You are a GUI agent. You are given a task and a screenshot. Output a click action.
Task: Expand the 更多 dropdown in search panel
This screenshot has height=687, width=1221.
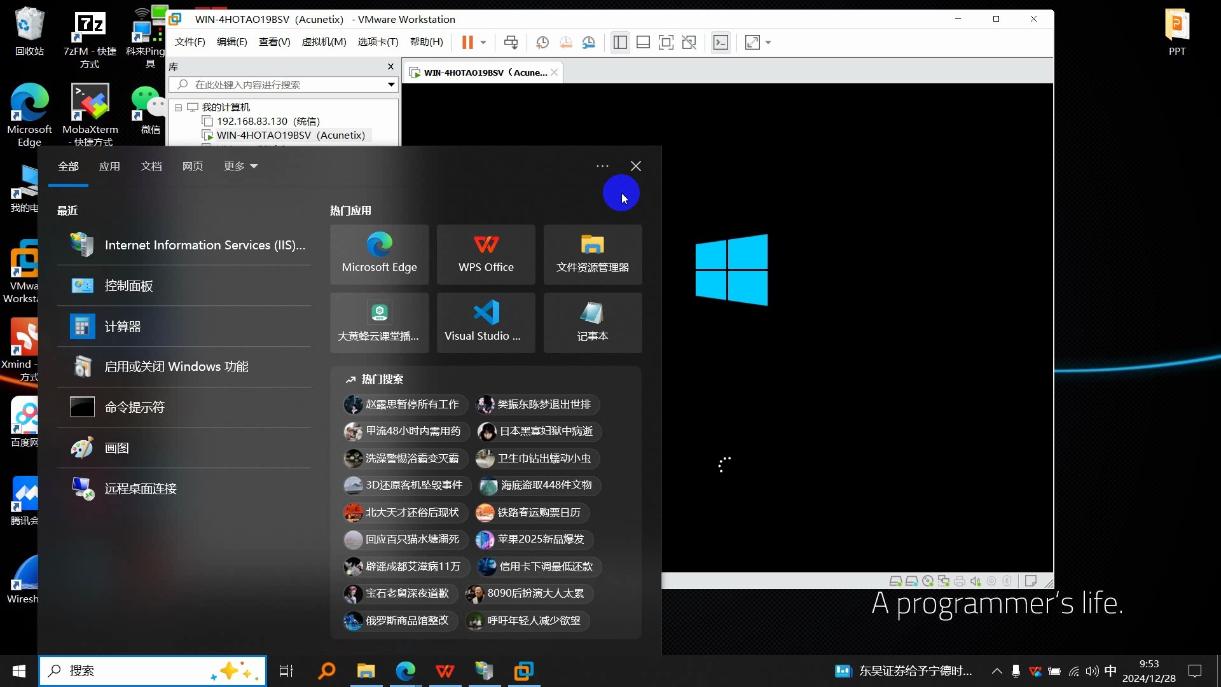pos(240,166)
